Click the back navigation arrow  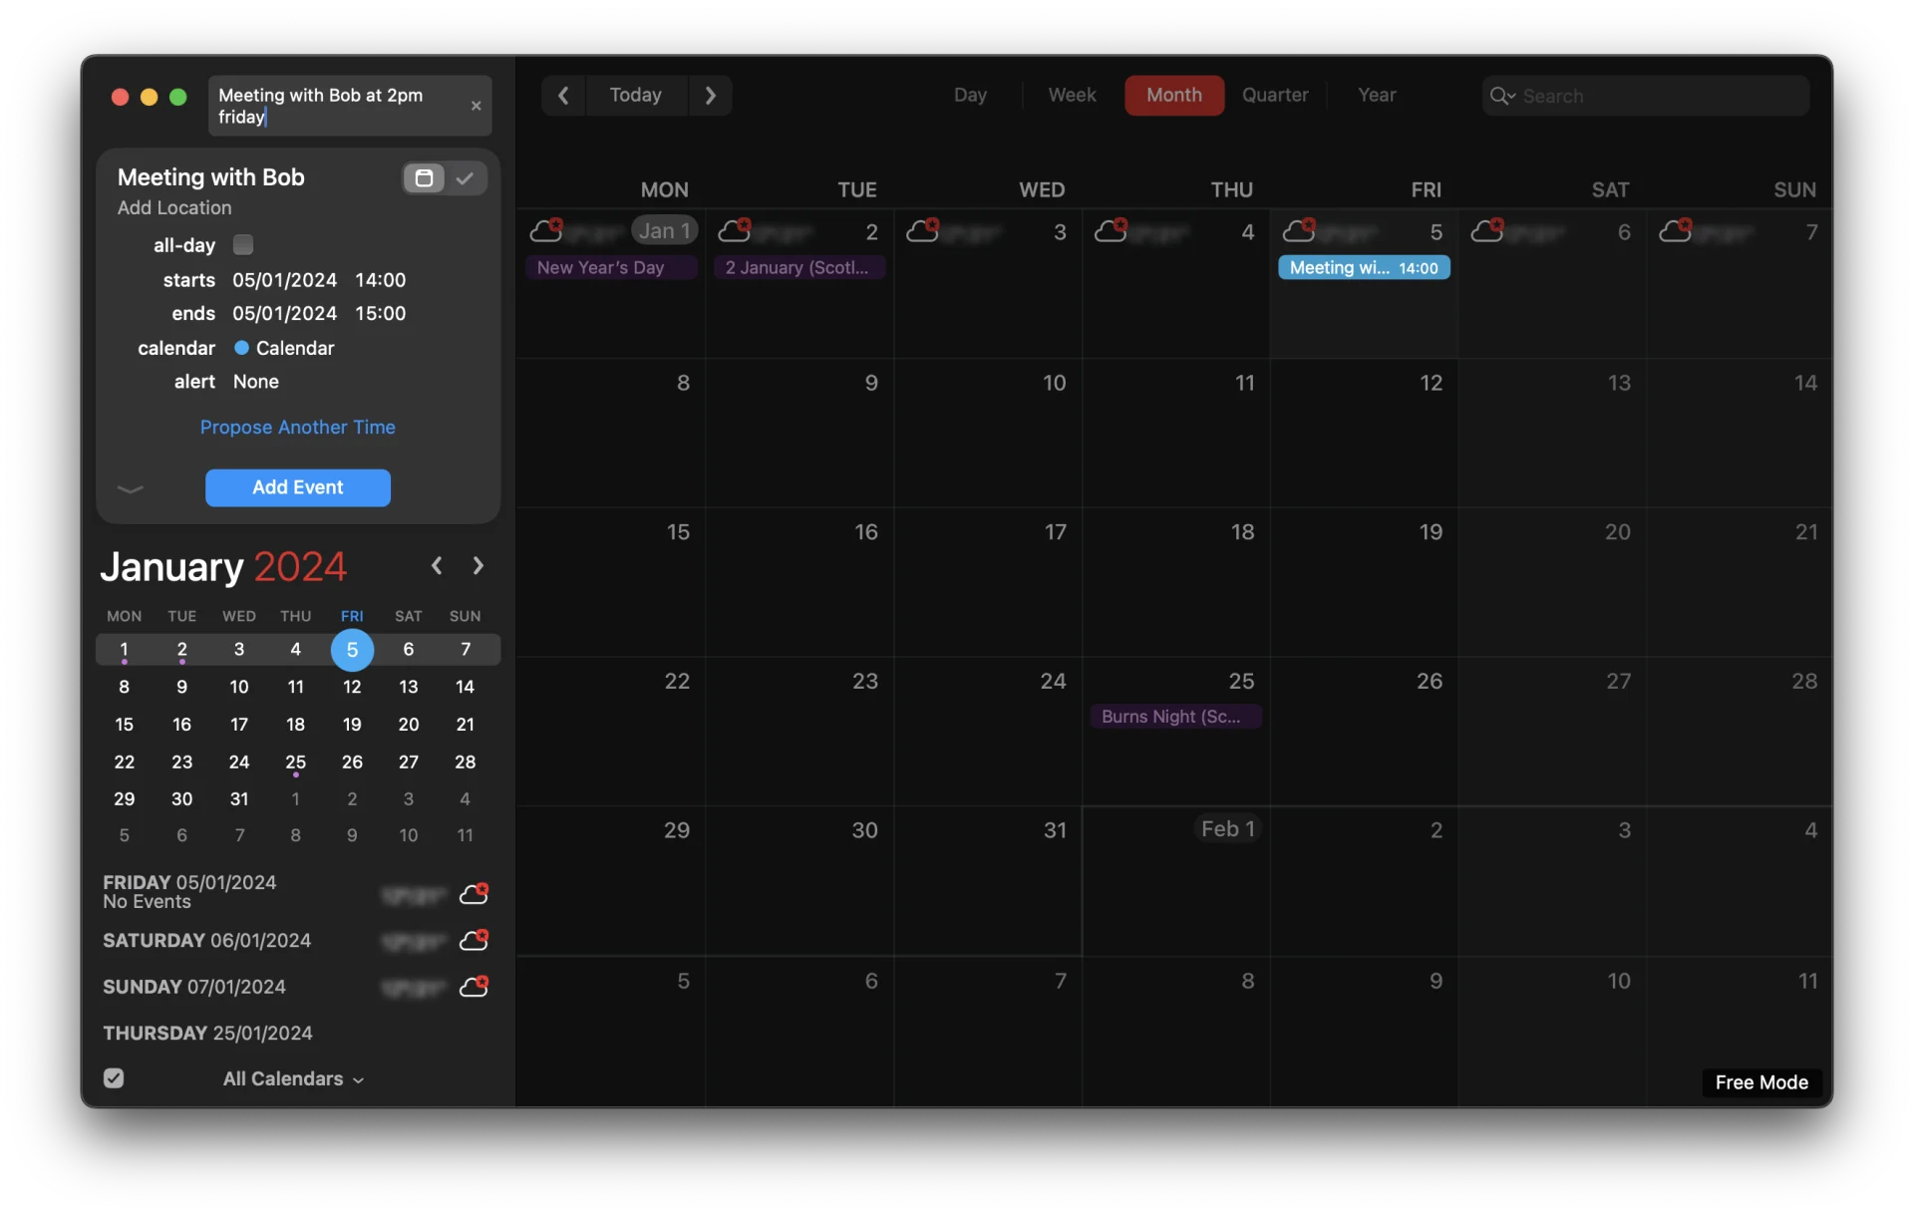pyautogui.click(x=561, y=94)
